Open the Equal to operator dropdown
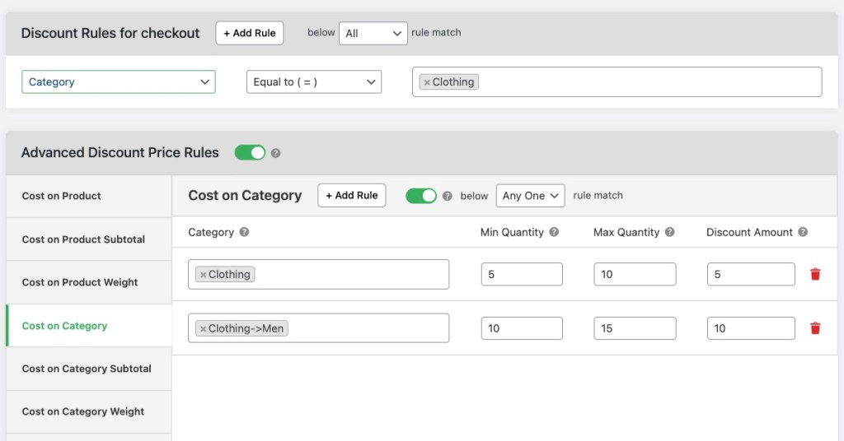The height and width of the screenshot is (441, 844). click(x=314, y=82)
